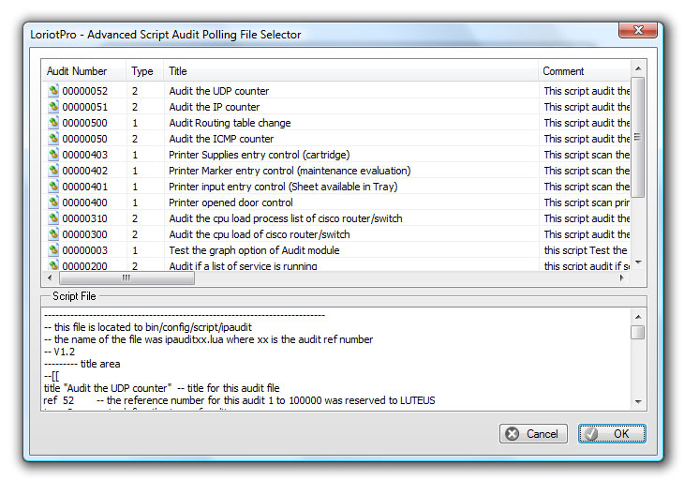Click script line beginning 'ref 52'
Image resolution: width=684 pixels, height=480 pixels.
tap(240, 400)
